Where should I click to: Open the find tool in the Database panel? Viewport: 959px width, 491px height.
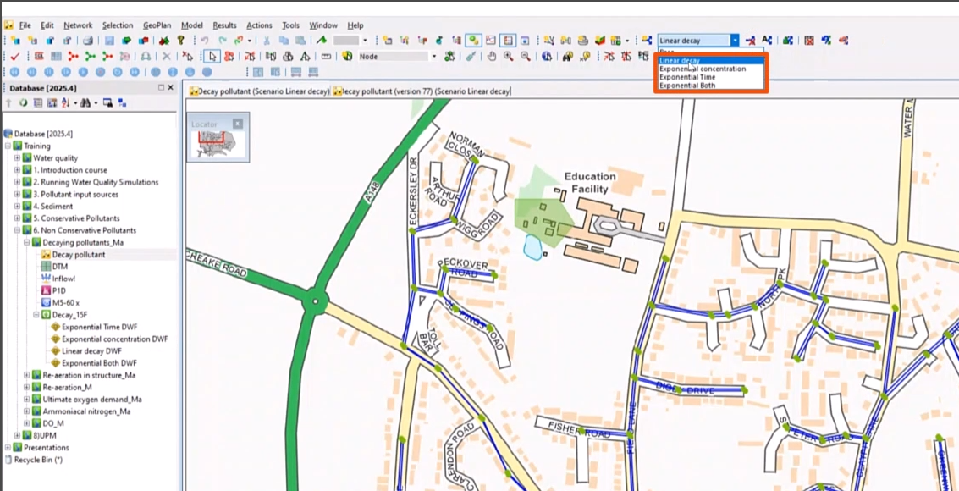pos(85,104)
